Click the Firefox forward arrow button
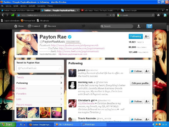Image resolution: width=169 pixels, height=127 pixels. [x=7, y=15]
